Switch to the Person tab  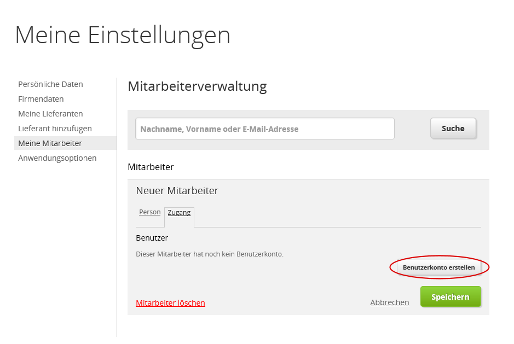pyautogui.click(x=150, y=212)
